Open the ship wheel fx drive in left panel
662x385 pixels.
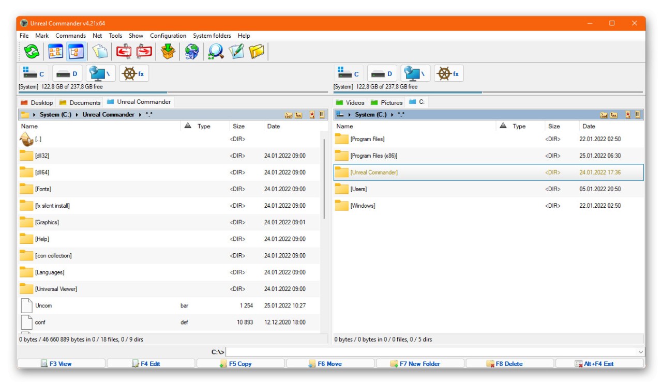click(x=133, y=74)
